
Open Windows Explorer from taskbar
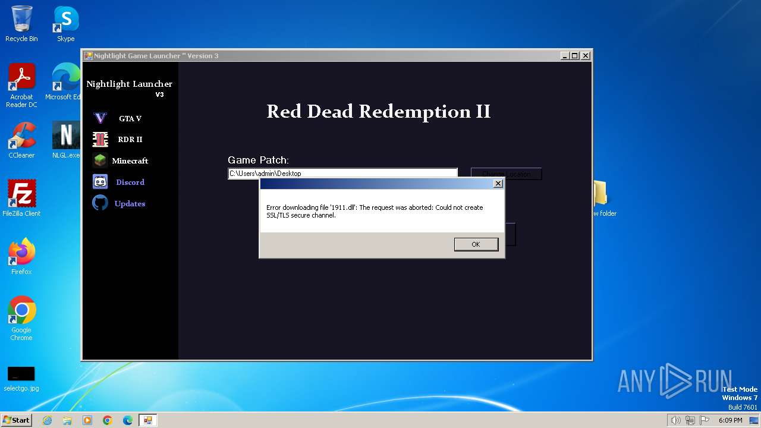pos(67,420)
